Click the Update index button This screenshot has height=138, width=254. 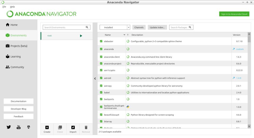(x=157, y=27)
